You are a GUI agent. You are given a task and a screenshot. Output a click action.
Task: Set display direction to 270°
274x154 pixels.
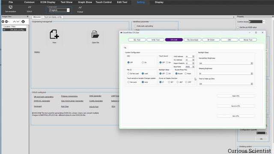pyautogui.click(x=186, y=82)
